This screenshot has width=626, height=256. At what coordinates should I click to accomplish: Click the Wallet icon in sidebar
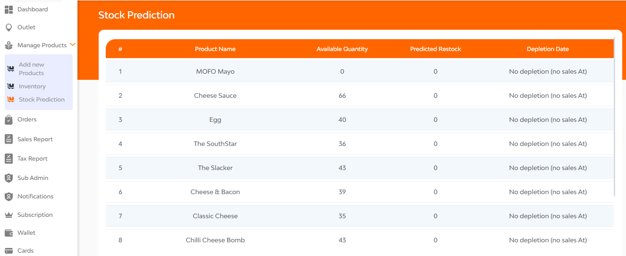pyautogui.click(x=8, y=233)
